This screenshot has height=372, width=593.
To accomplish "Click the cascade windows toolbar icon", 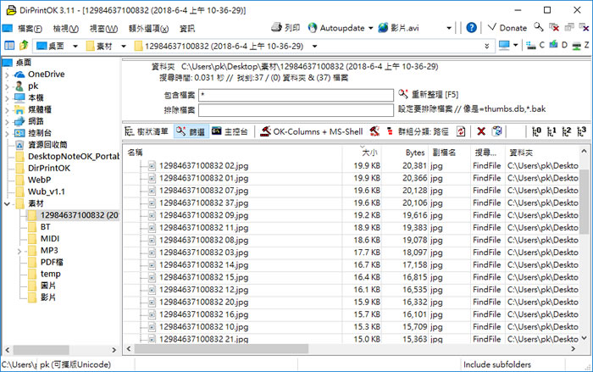I will (569, 27).
